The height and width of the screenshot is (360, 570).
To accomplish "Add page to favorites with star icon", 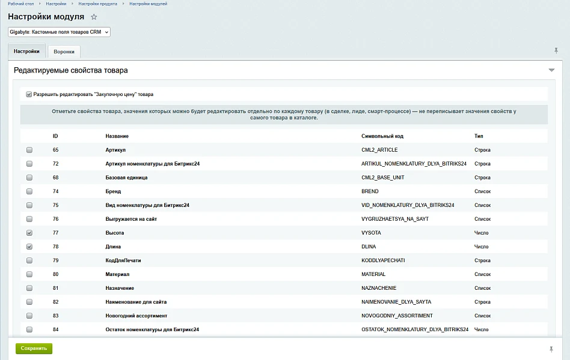I will click(x=94, y=17).
